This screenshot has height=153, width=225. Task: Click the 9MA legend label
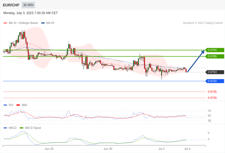tap(24, 105)
